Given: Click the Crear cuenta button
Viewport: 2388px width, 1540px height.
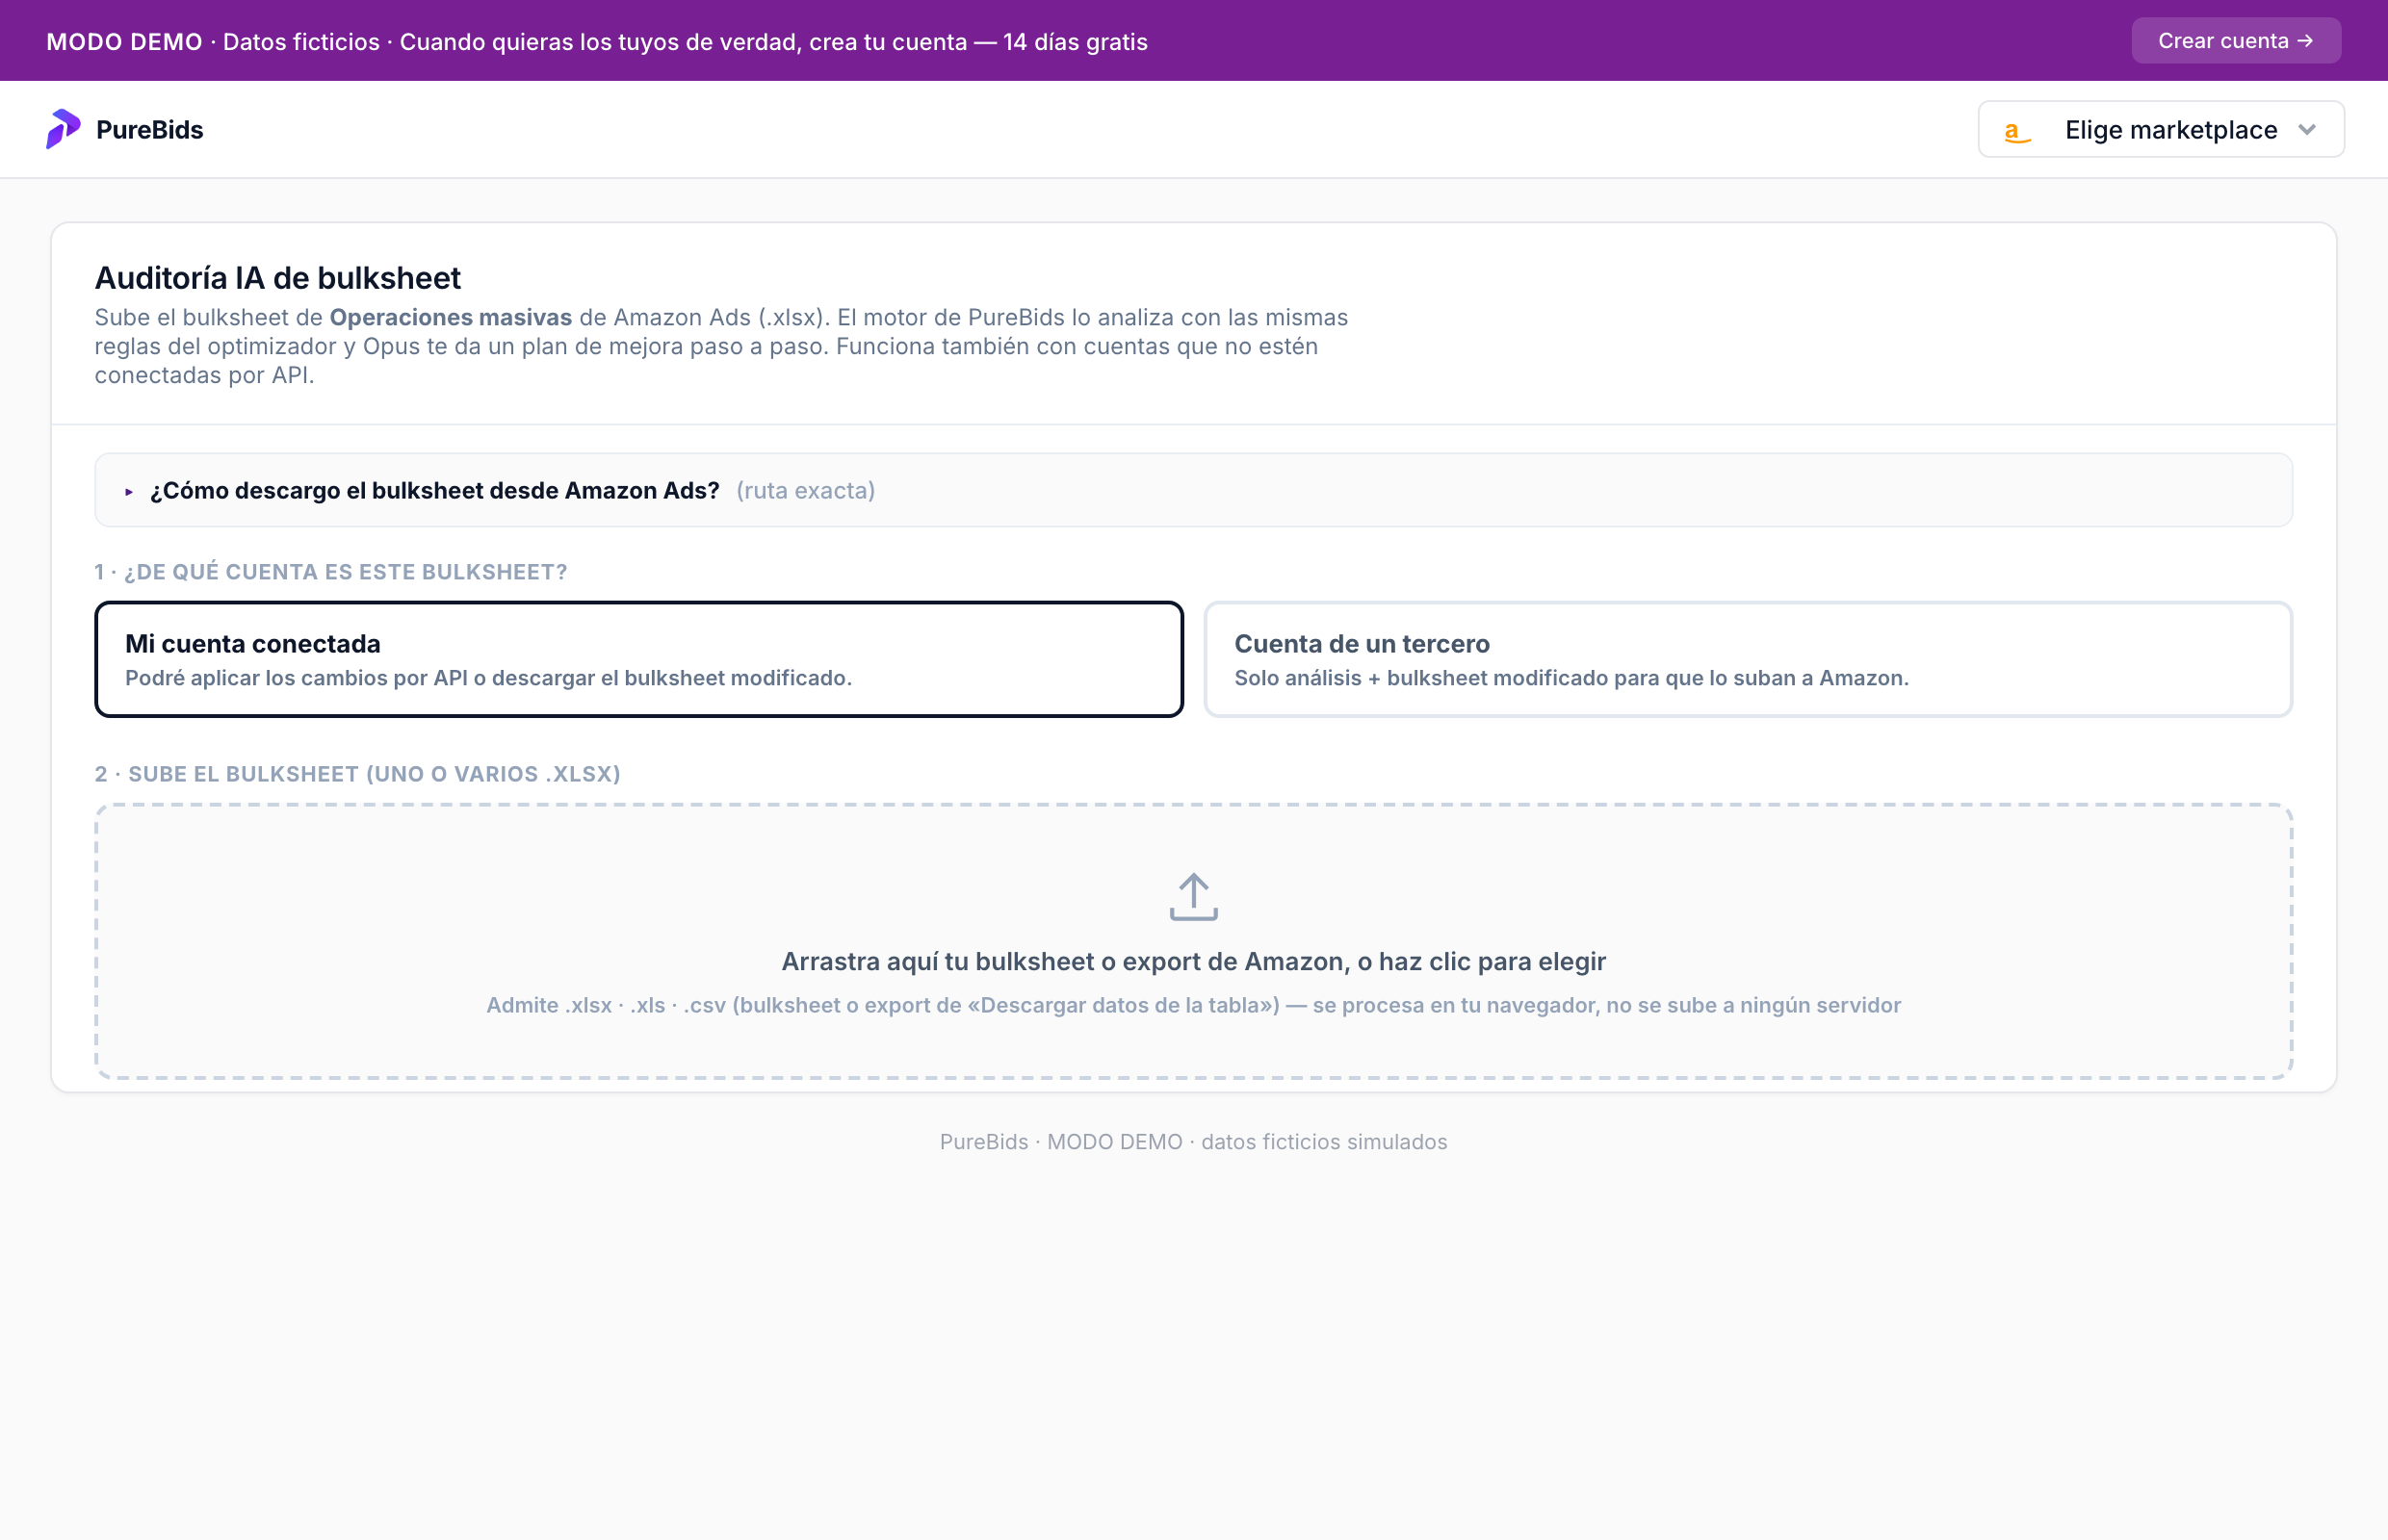Looking at the screenshot, I should coord(2236,41).
